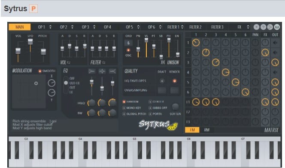
Task: Switch to the MAIN tab
Action: click(20, 27)
